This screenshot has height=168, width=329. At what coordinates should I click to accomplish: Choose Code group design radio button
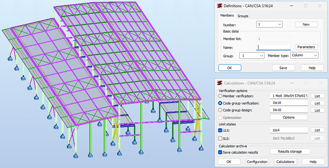click(x=220, y=110)
